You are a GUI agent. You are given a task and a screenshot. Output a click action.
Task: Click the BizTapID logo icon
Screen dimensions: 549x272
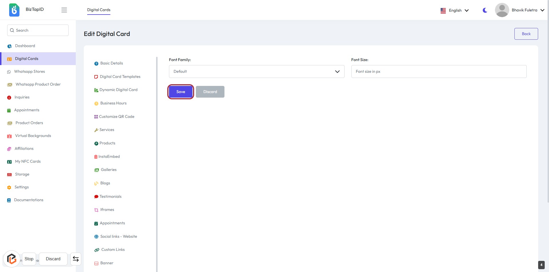(14, 10)
